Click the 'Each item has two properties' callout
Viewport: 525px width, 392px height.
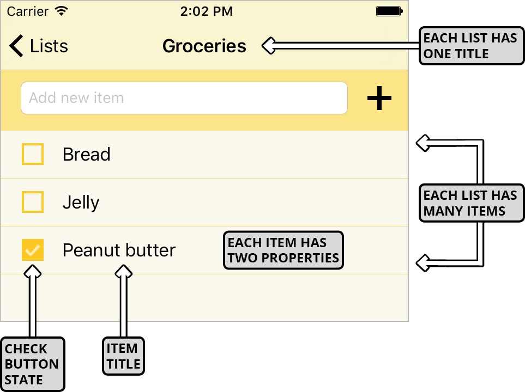point(283,250)
